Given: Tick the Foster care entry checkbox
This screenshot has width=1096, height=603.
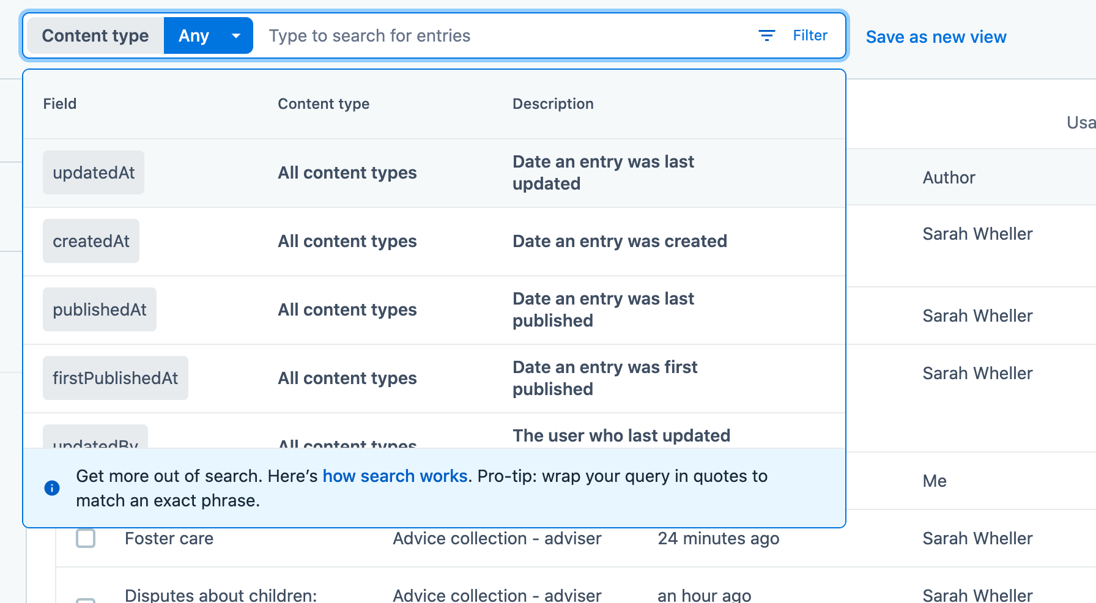Looking at the screenshot, I should pos(86,538).
